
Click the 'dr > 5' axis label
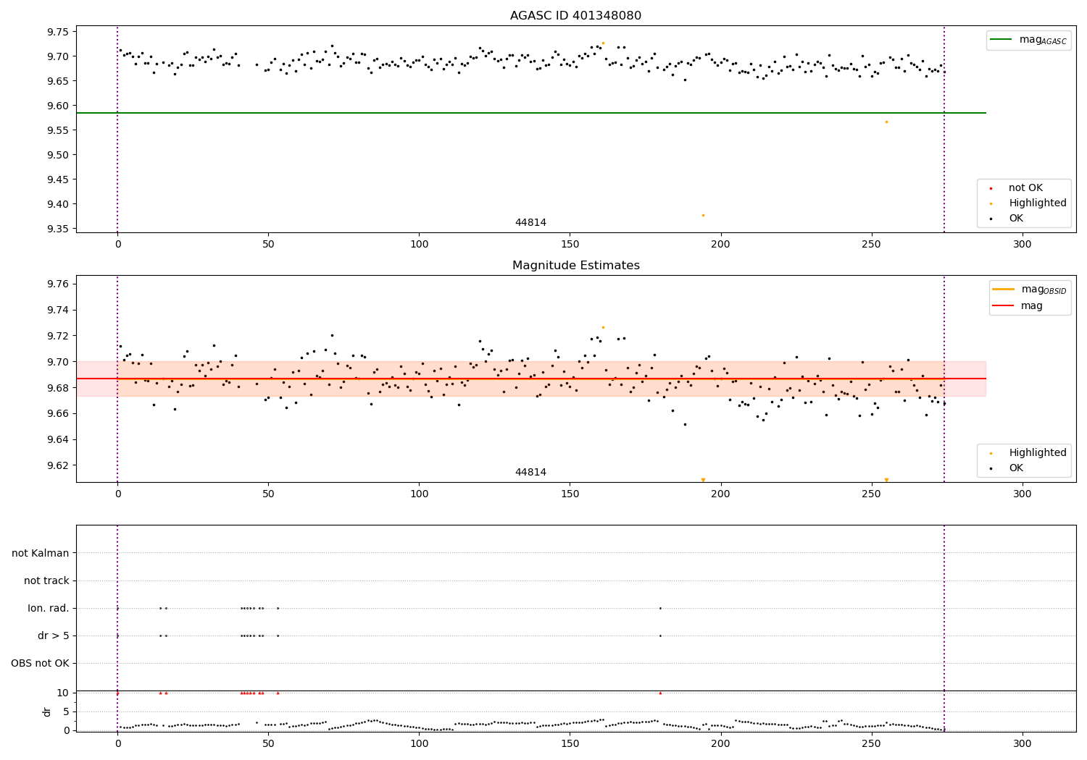[x=54, y=636]
